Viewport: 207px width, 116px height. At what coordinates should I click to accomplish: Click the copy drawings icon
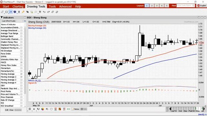pyautogui.click(x=32, y=12)
